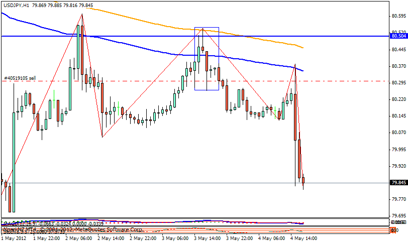Select the grey current price line at 79.845
Image resolution: width=408 pixels, height=242 pixels.
tap(195, 183)
